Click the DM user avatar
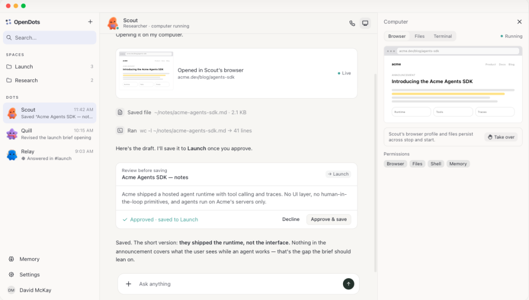 click(11, 290)
